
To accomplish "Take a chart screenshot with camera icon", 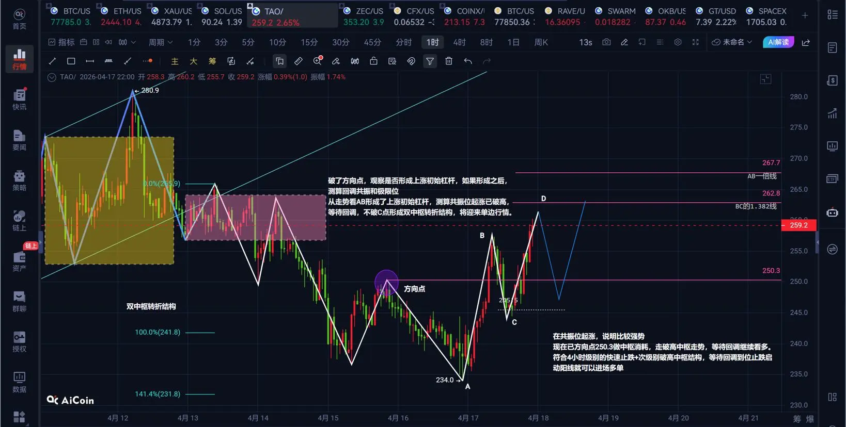I will [x=606, y=42].
